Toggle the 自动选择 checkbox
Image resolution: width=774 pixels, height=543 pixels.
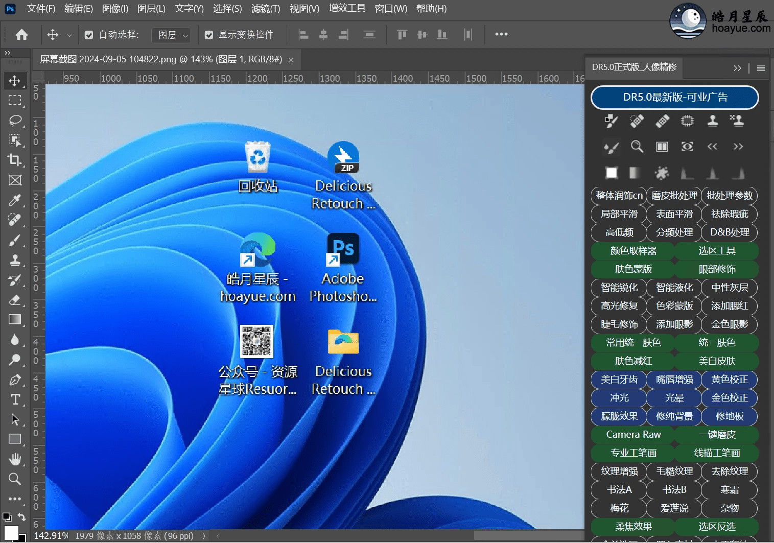tap(89, 35)
